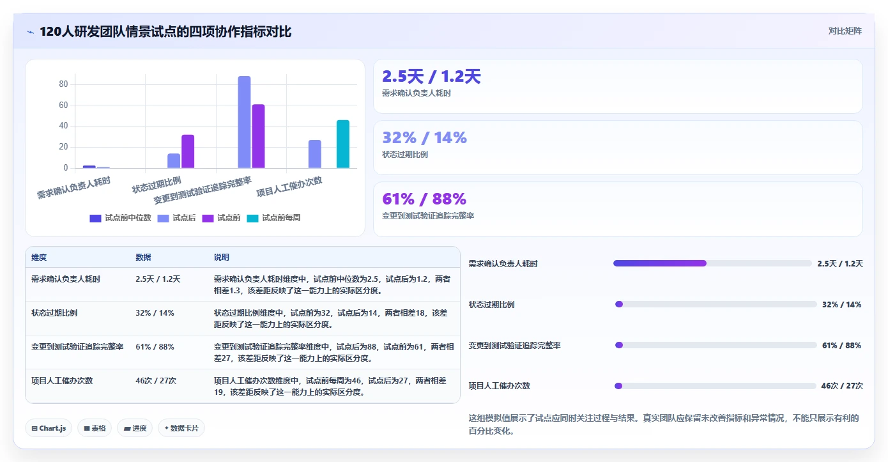Click the 61% / 88% table data cell
The width and height of the screenshot is (888, 462).
[155, 347]
